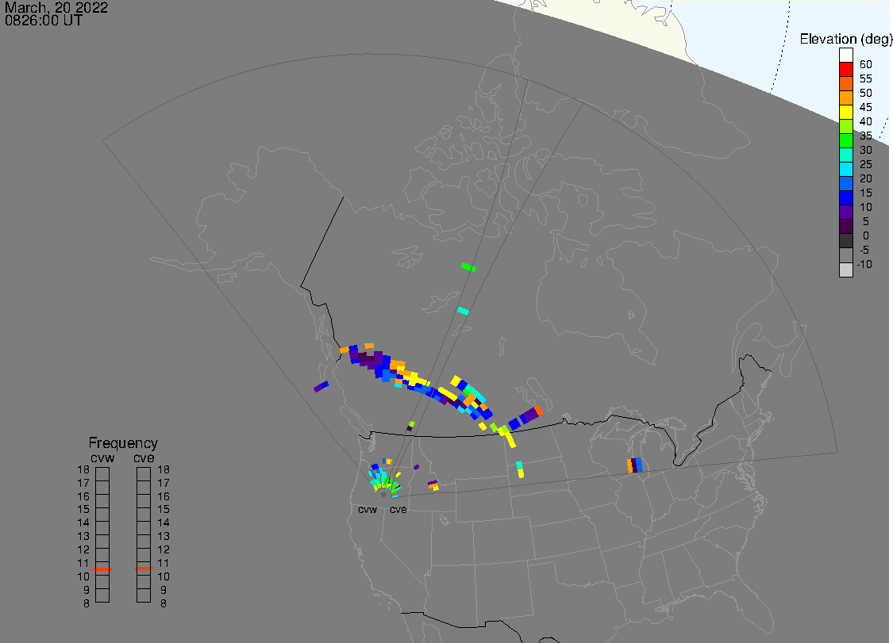The image size is (893, 643).
Task: Select the bright green swatch between 30 and 35
Action: 845,140
